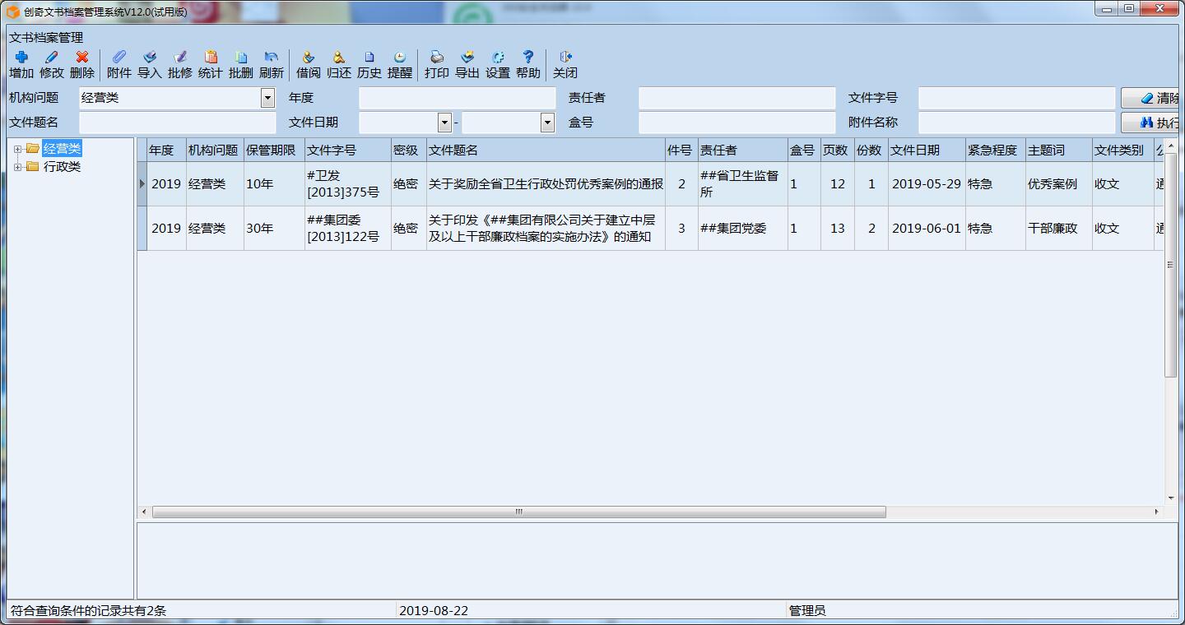The image size is (1185, 625).
Task: Click the horizontal scrollbar right arrow
Action: tap(1156, 512)
